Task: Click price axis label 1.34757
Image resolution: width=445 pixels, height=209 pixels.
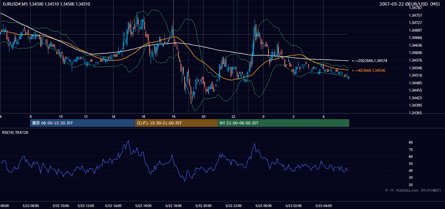Action: (416, 15)
